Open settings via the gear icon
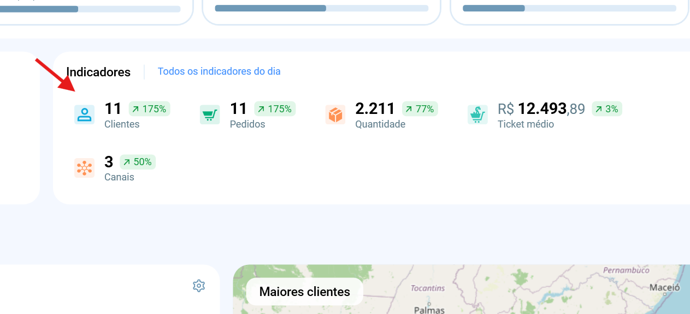 coord(199,286)
